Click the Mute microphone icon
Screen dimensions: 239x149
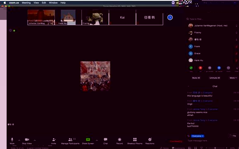tap(12, 139)
